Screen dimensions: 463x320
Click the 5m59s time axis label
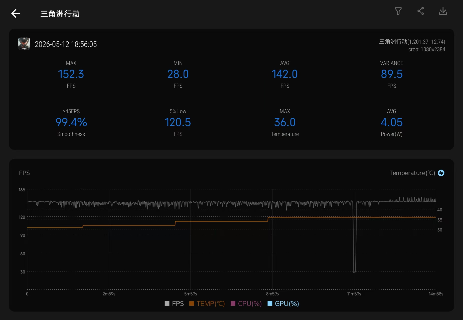click(x=191, y=294)
